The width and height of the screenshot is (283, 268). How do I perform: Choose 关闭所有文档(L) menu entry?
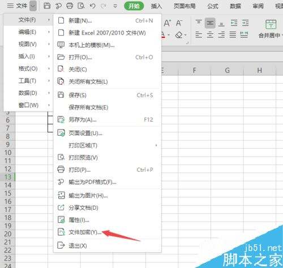pos(108,81)
